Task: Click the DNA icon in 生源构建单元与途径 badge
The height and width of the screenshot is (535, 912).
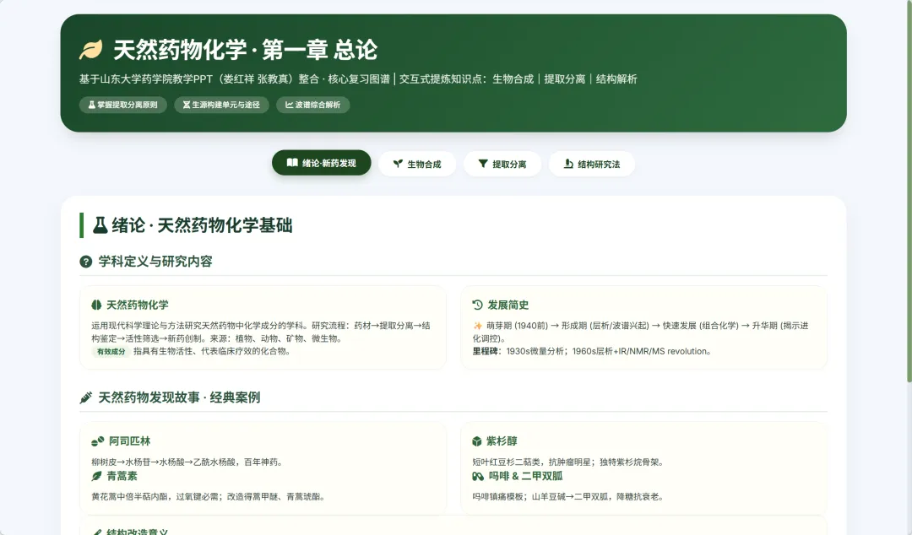Action: click(187, 105)
